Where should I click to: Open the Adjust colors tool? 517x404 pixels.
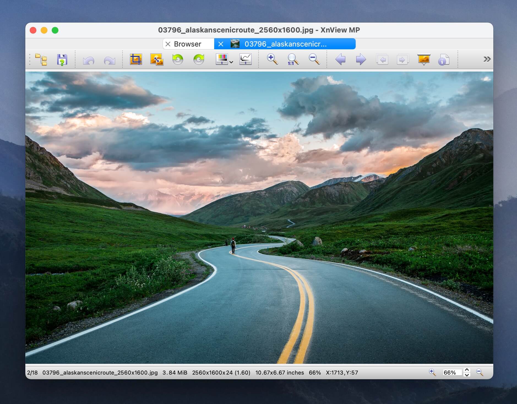pyautogui.click(x=222, y=59)
